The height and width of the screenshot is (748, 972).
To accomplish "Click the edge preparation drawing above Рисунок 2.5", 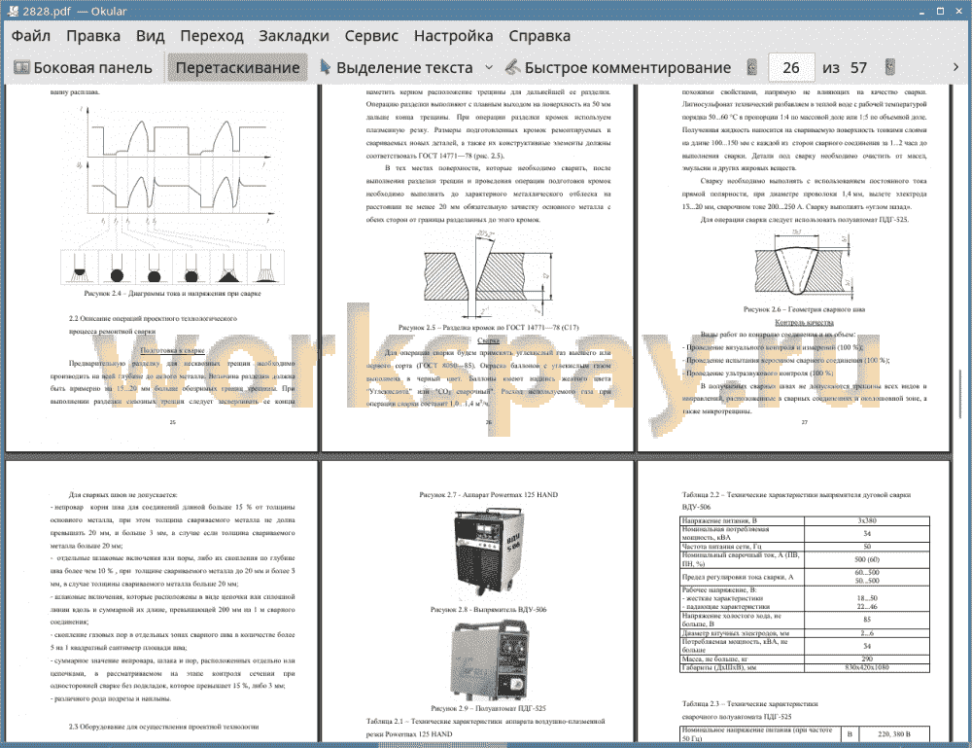I will (489, 273).
